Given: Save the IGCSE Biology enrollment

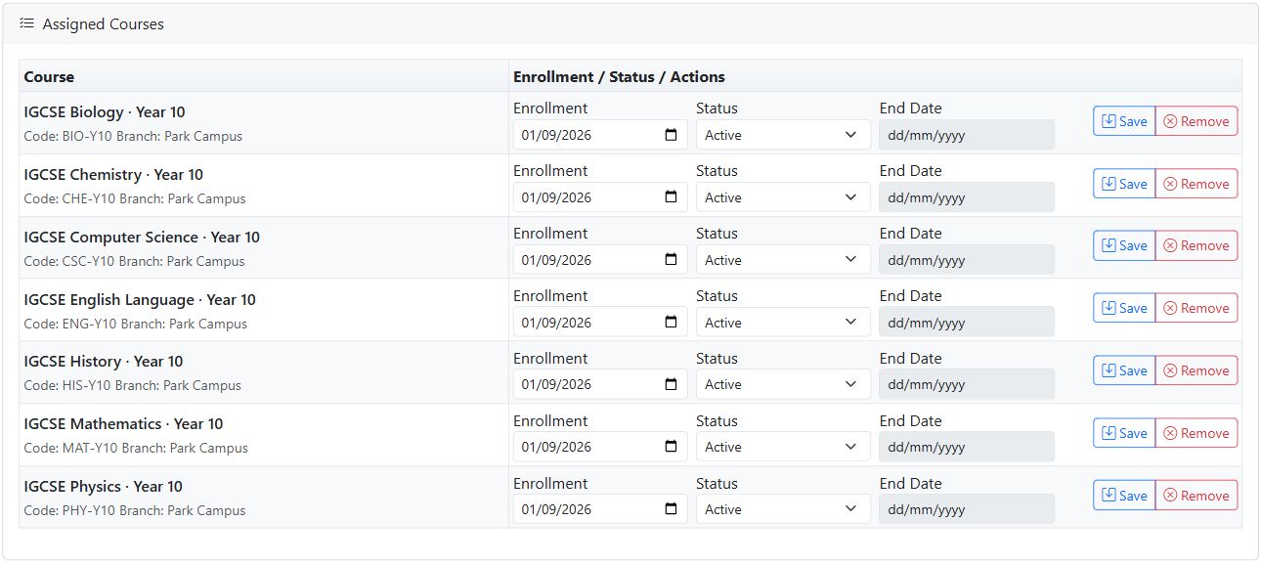Looking at the screenshot, I should 1124,121.
